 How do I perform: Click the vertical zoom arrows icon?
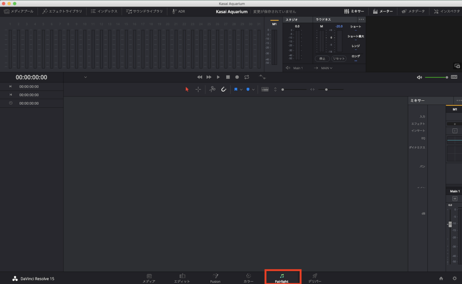click(x=275, y=89)
